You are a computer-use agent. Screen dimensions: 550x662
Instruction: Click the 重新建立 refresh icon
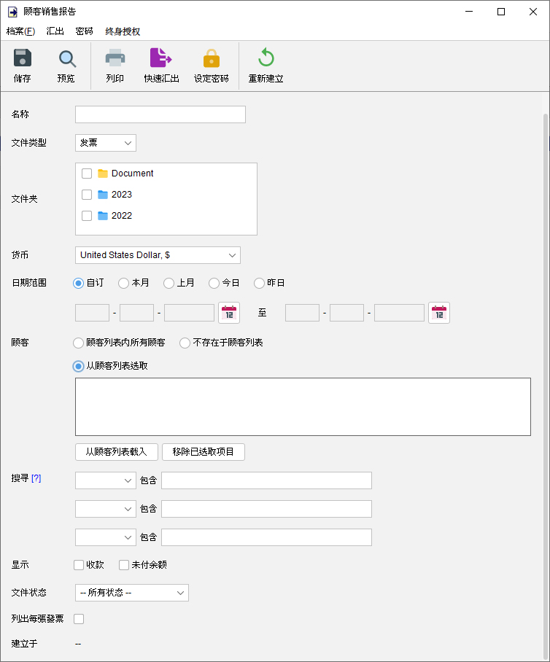click(x=266, y=58)
